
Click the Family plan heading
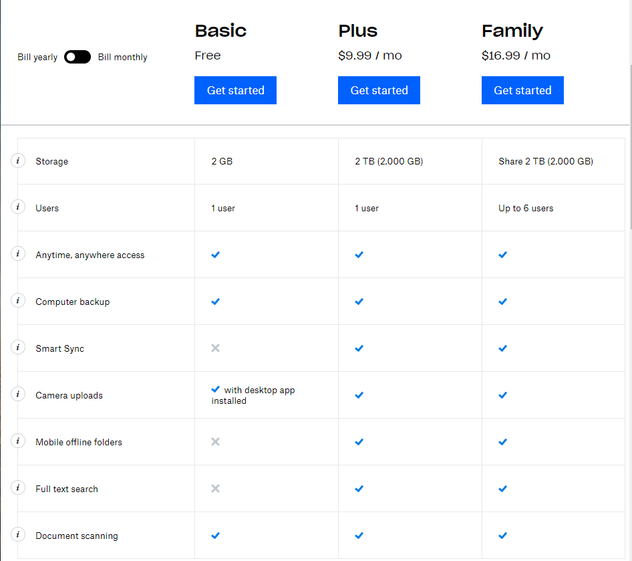(x=512, y=31)
